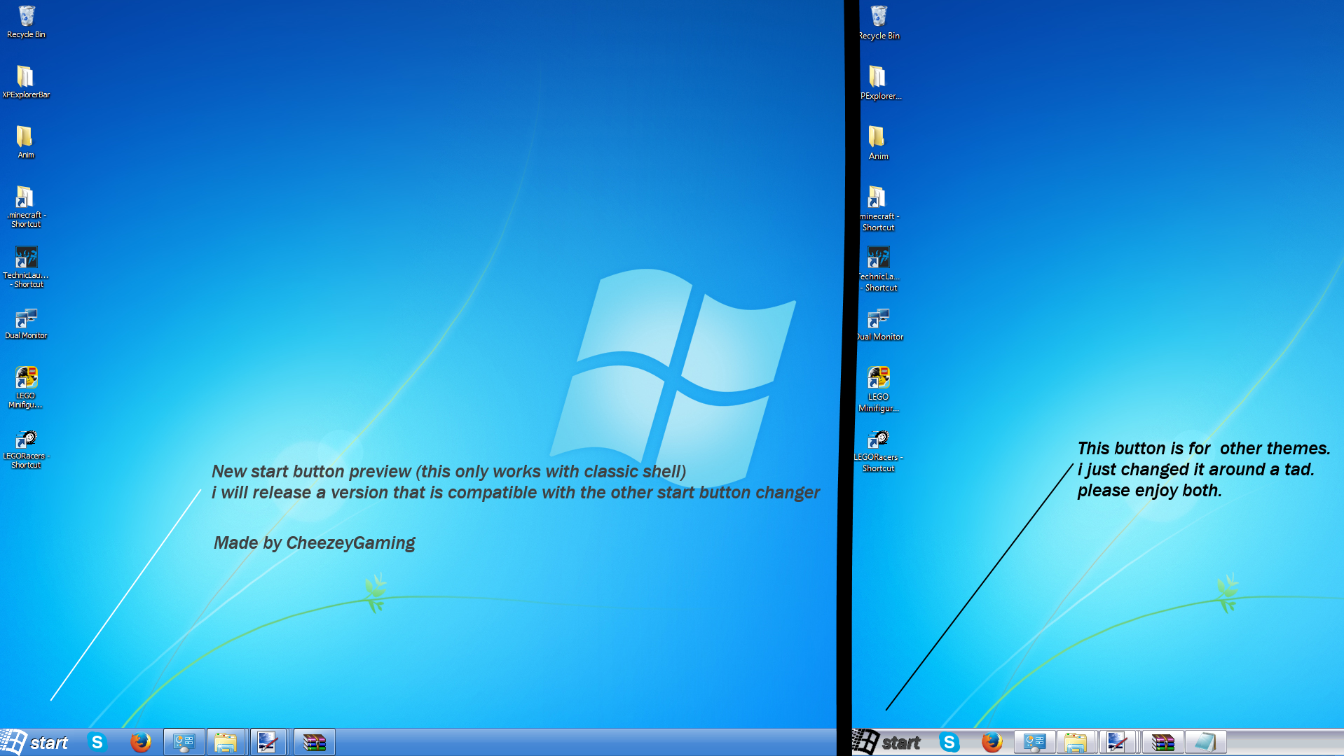This screenshot has height=756, width=1344.
Task: Open the Paint picture editor on blue taskbar
Action: pos(268,742)
